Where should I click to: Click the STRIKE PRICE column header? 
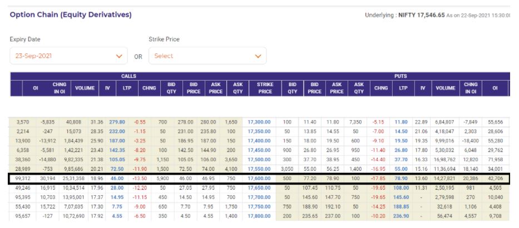(264, 88)
